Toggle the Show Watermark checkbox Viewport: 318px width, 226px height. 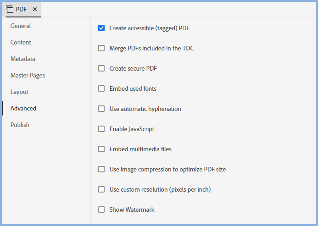click(101, 210)
